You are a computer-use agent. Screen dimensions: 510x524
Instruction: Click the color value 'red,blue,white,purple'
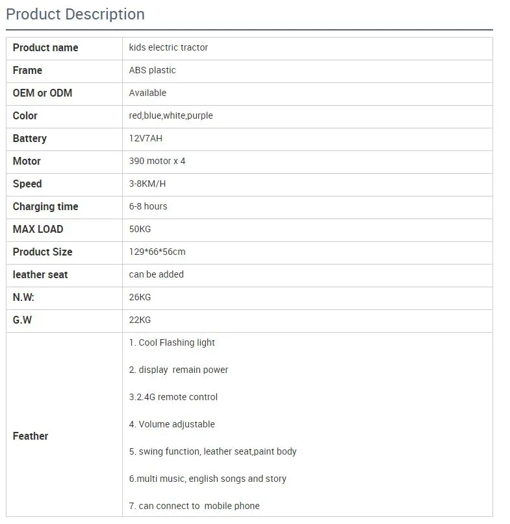tap(171, 115)
